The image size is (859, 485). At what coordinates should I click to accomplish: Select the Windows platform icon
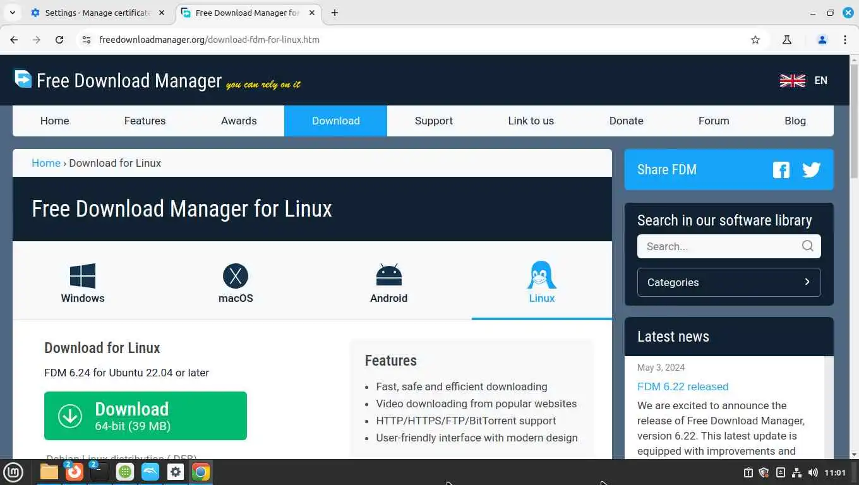click(x=83, y=276)
